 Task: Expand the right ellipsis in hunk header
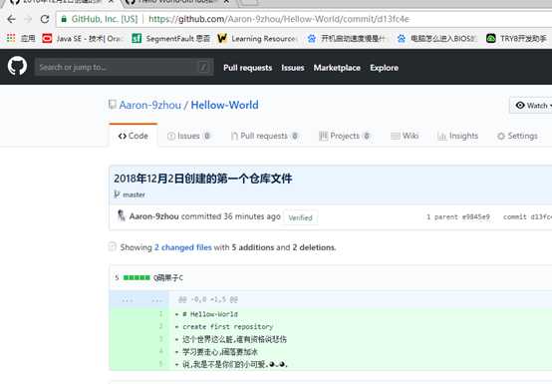click(157, 300)
